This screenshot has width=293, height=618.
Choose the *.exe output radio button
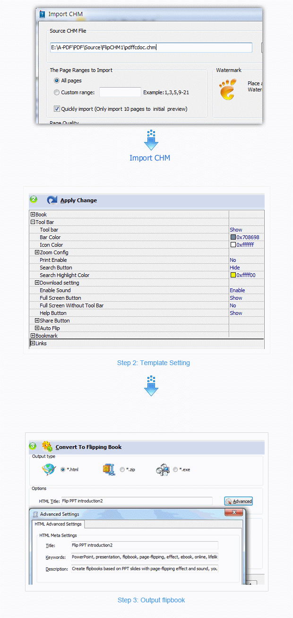tap(176, 469)
